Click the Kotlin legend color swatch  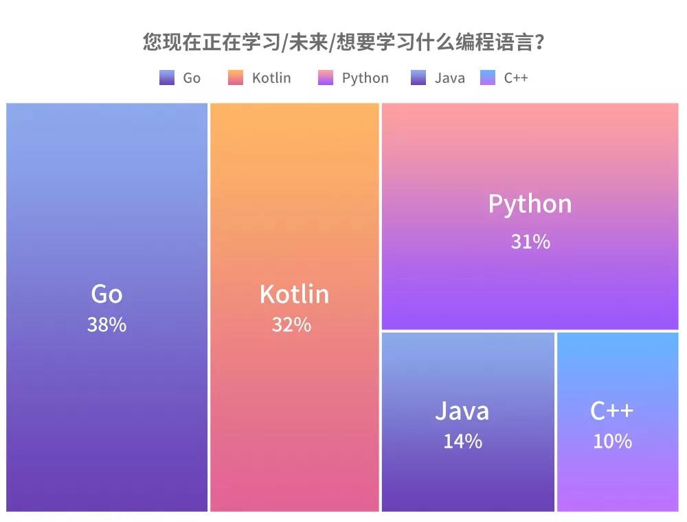point(236,78)
